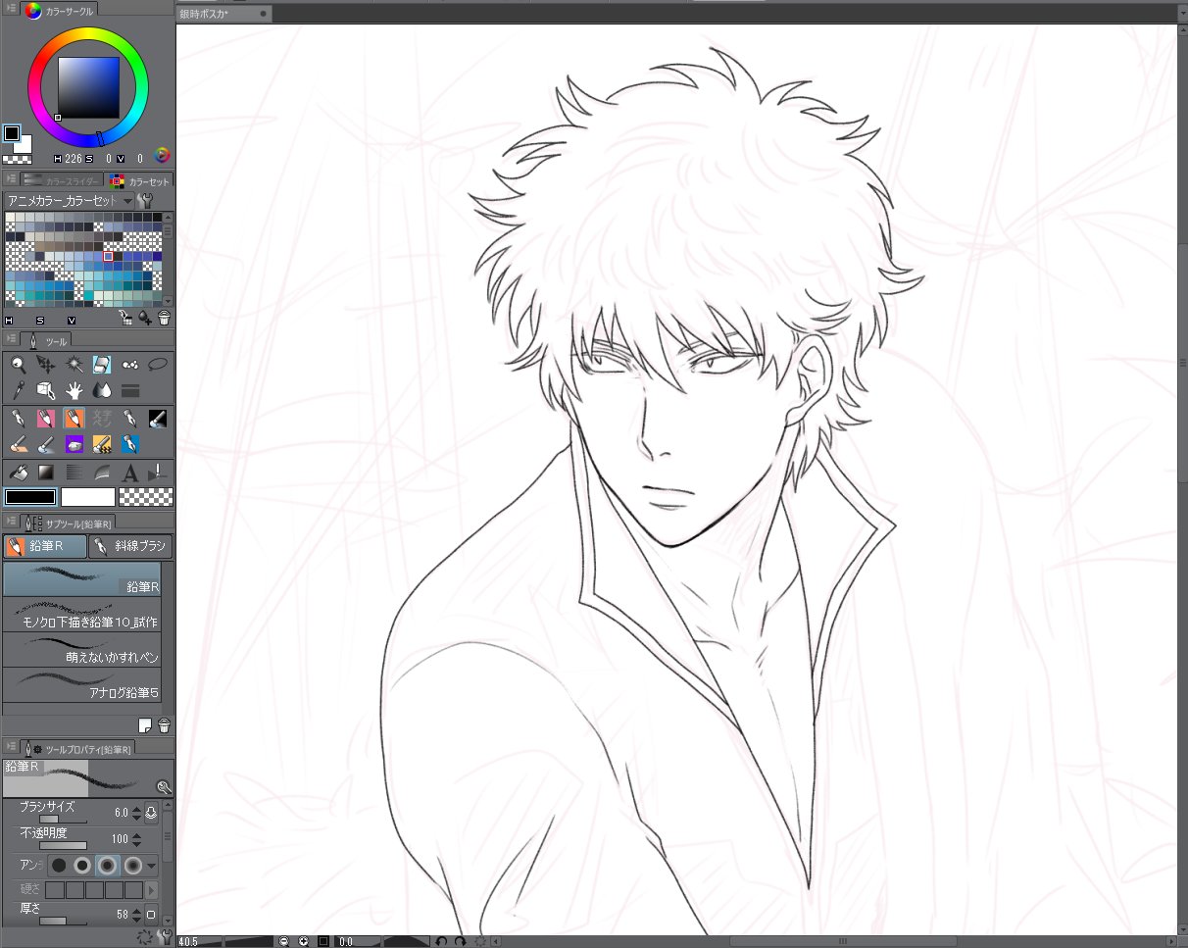This screenshot has height=948, width=1188.
Task: Choose 萌えないかすれペン sub tool
Action: pos(82,649)
